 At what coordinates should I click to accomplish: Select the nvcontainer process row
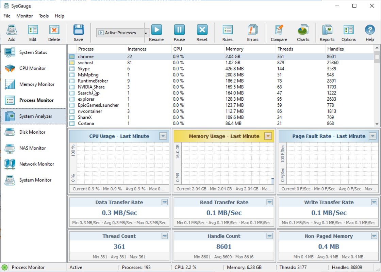click(221, 111)
